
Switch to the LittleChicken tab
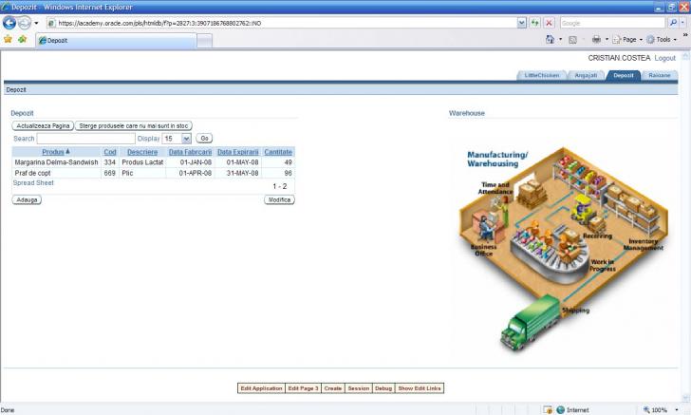[x=542, y=75]
